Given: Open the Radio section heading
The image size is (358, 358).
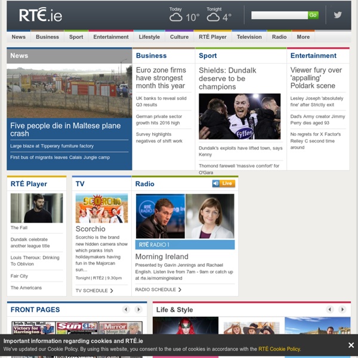Looking at the screenshot, I should [145, 184].
